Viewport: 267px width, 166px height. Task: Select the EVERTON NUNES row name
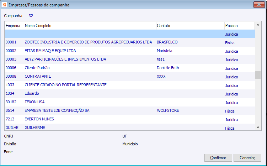pos(39,119)
